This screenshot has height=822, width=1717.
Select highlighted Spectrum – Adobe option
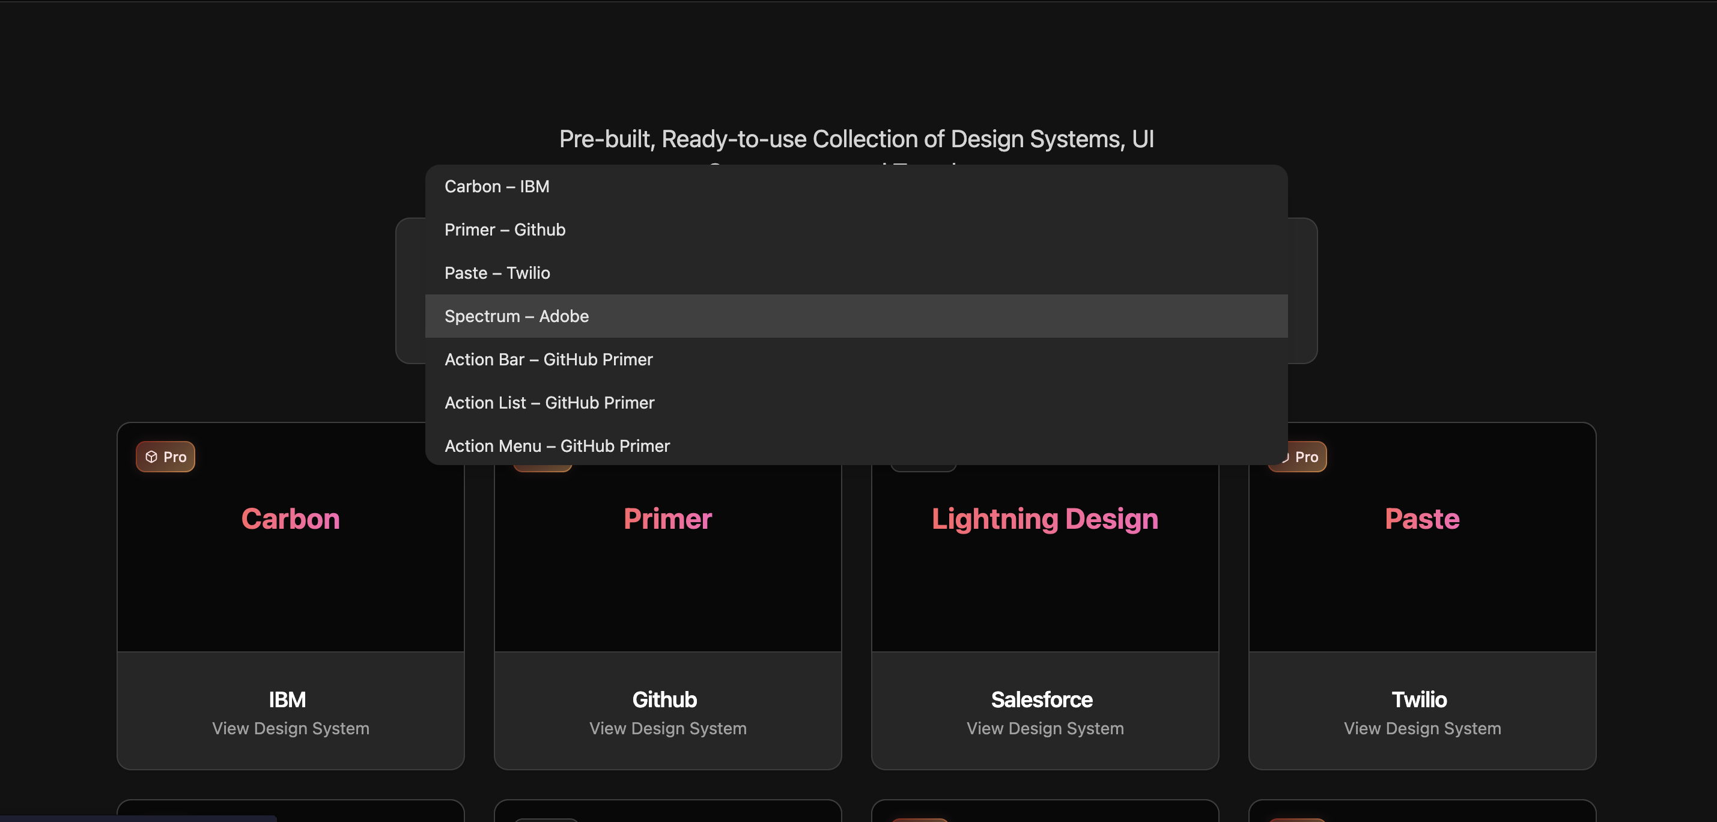[x=516, y=317]
